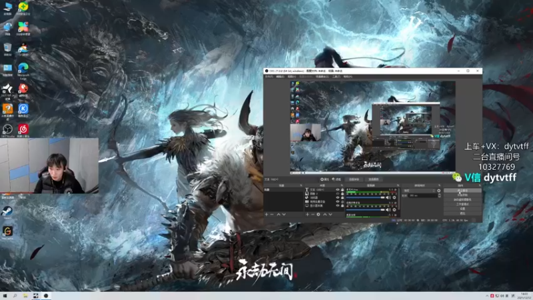Adjust the transition duration stepper
This screenshot has width=533, height=300.
(x=440, y=195)
